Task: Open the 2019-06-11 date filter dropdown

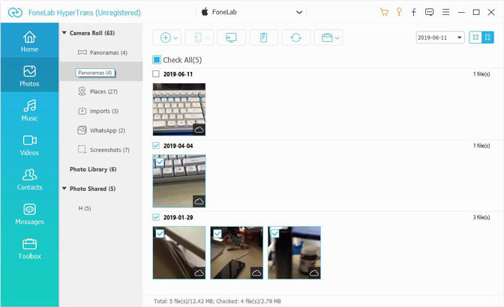Action: (x=440, y=37)
